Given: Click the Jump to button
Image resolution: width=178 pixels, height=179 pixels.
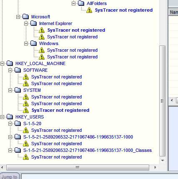Looking at the screenshot, I should tap(10, 176).
